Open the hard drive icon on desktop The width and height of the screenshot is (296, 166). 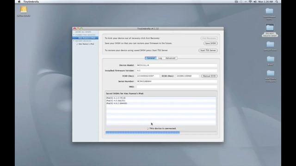pos(24,10)
